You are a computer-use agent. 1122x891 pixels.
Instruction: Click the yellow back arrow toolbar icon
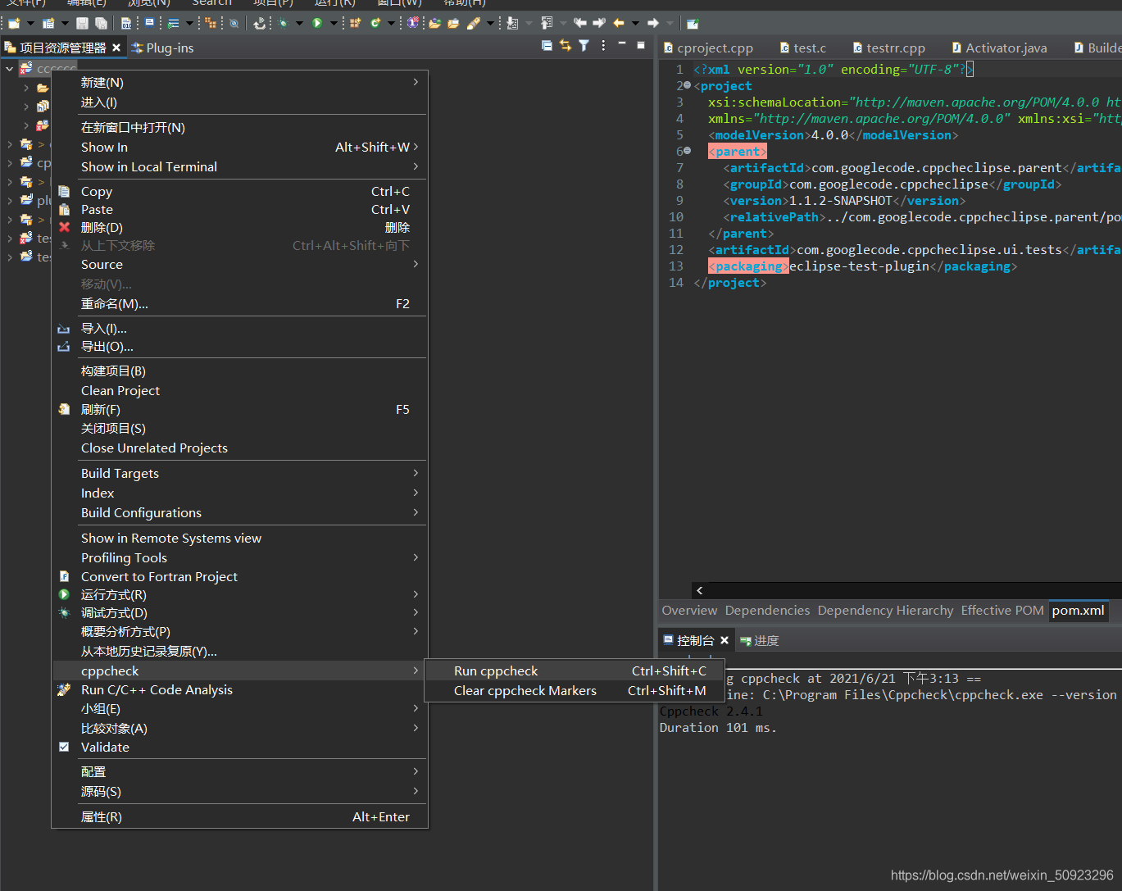[619, 23]
